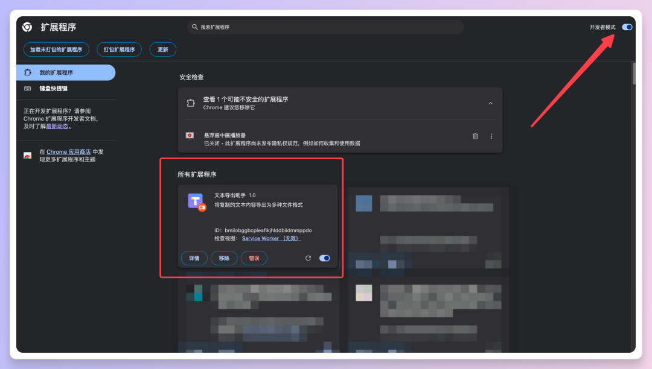This screenshot has height=369, width=652.
Task: Delete 悬浮画中画播放器 with the trash icon
Action: coord(475,136)
